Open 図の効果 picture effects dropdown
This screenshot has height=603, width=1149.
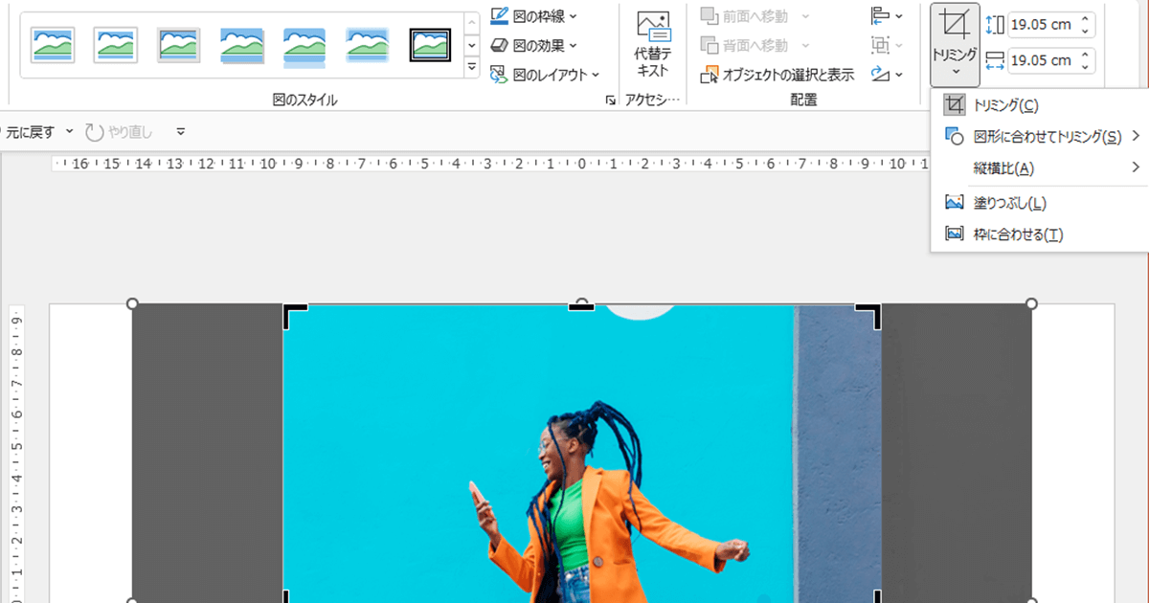pyautogui.click(x=534, y=45)
